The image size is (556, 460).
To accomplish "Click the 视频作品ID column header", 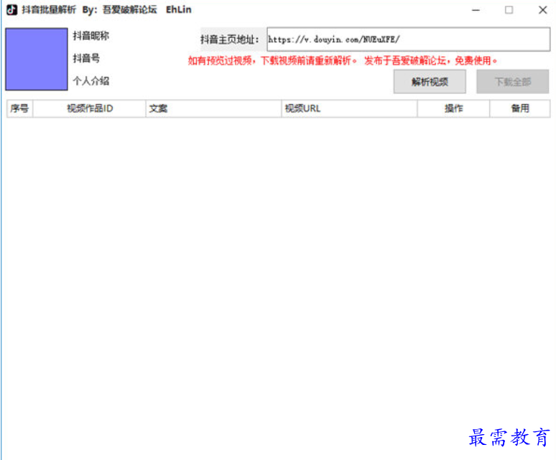I will click(89, 108).
